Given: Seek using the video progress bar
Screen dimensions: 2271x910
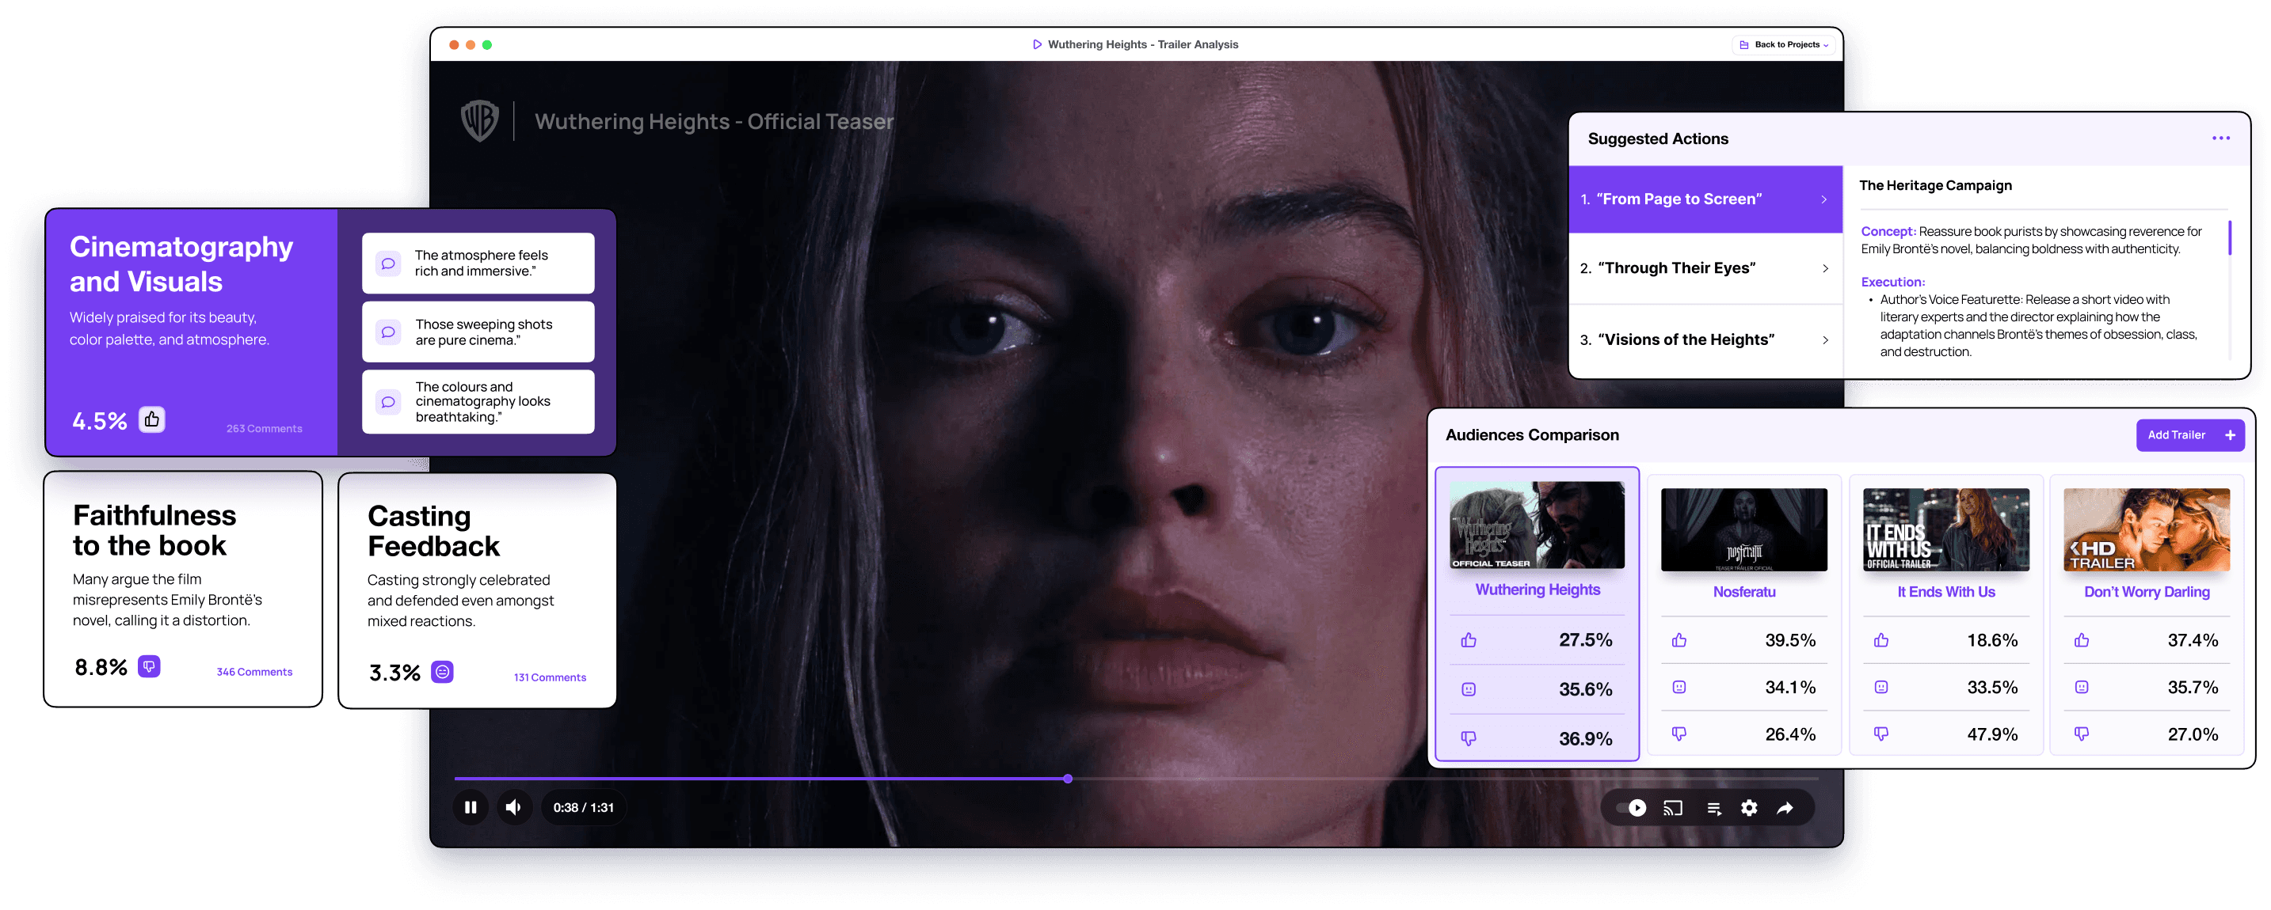Looking at the screenshot, I should click(1068, 778).
